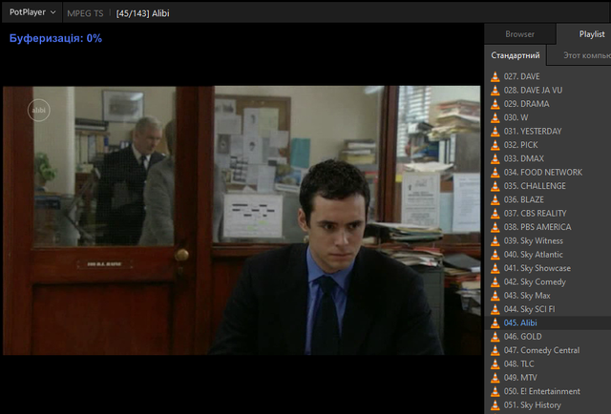Select playlist entry 049. MTV

point(548,378)
